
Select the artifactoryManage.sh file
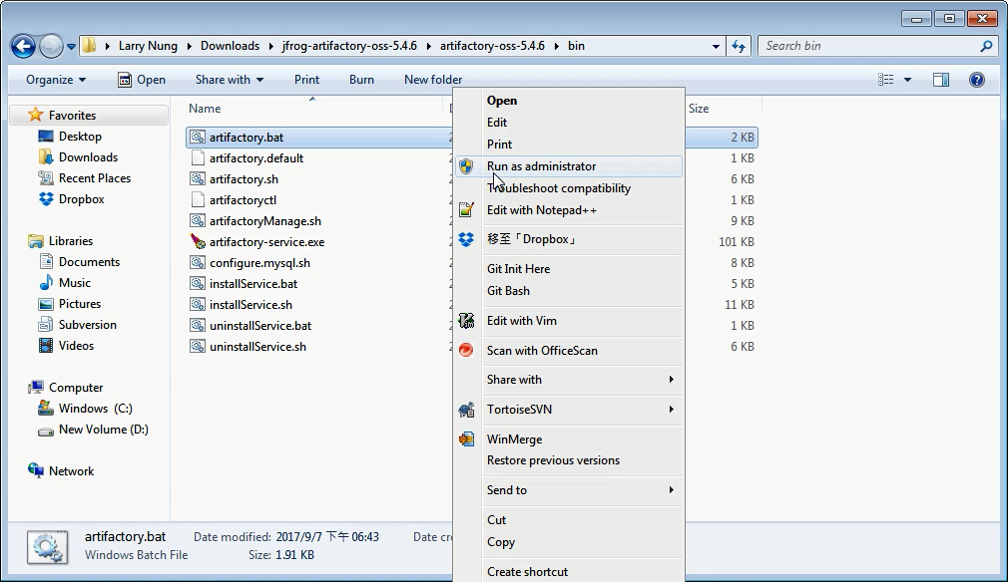click(x=264, y=220)
